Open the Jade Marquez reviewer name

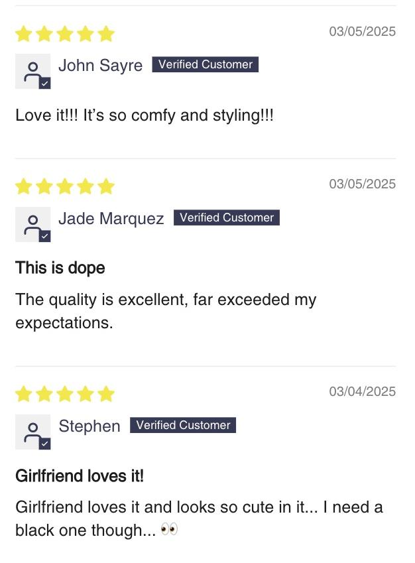tap(111, 219)
